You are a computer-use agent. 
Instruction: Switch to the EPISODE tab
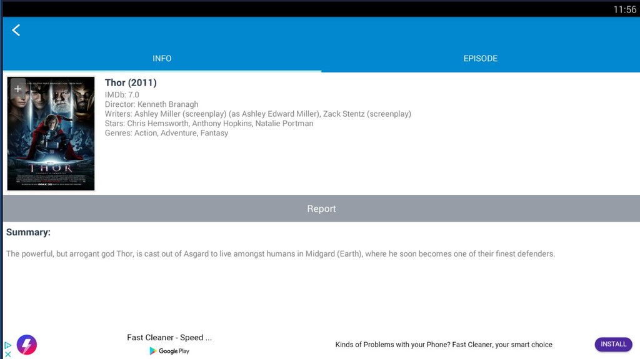point(481,58)
